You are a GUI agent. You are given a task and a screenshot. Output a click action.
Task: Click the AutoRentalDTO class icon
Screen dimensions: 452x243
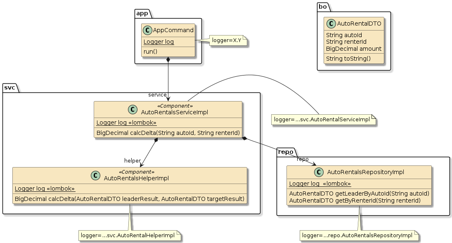click(x=331, y=24)
